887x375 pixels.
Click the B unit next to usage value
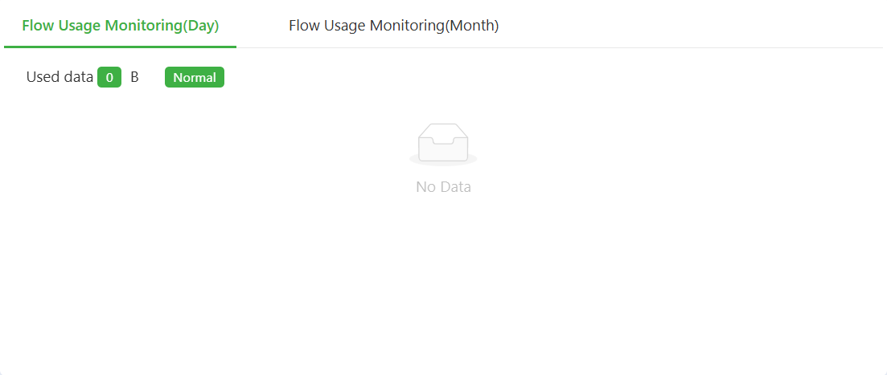134,77
